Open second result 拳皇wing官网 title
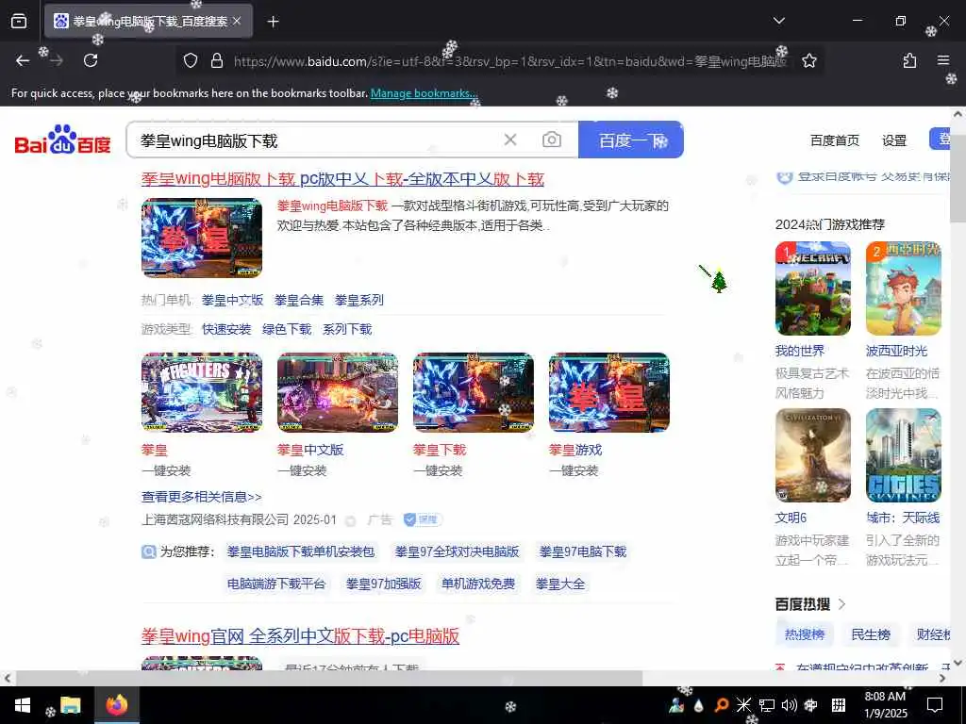Screen dimensions: 966x724 (300, 636)
